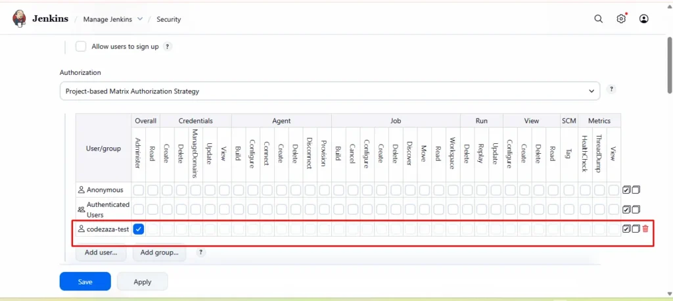673x301 pixels.
Task: Open the settings gear icon in header
Action: tap(621, 19)
